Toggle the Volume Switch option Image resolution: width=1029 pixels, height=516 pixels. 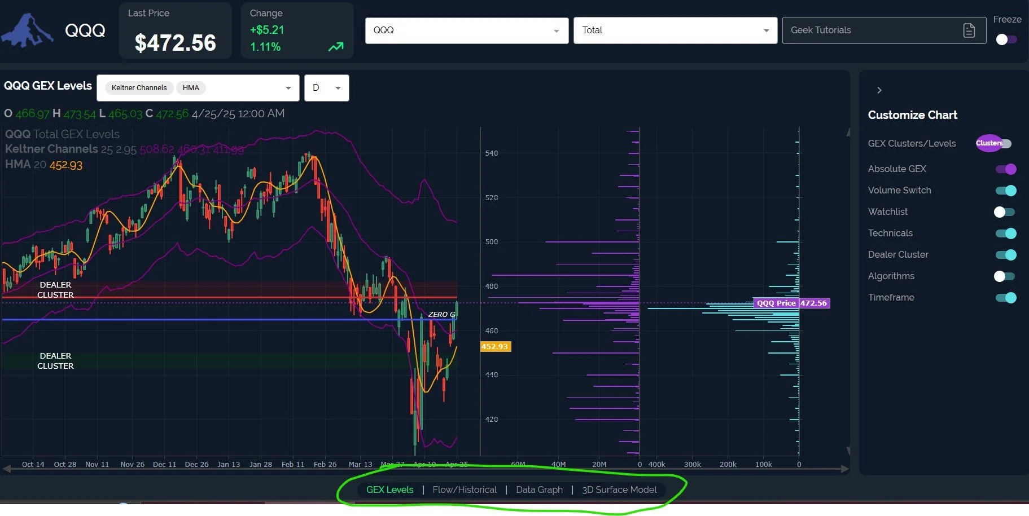(x=1006, y=191)
